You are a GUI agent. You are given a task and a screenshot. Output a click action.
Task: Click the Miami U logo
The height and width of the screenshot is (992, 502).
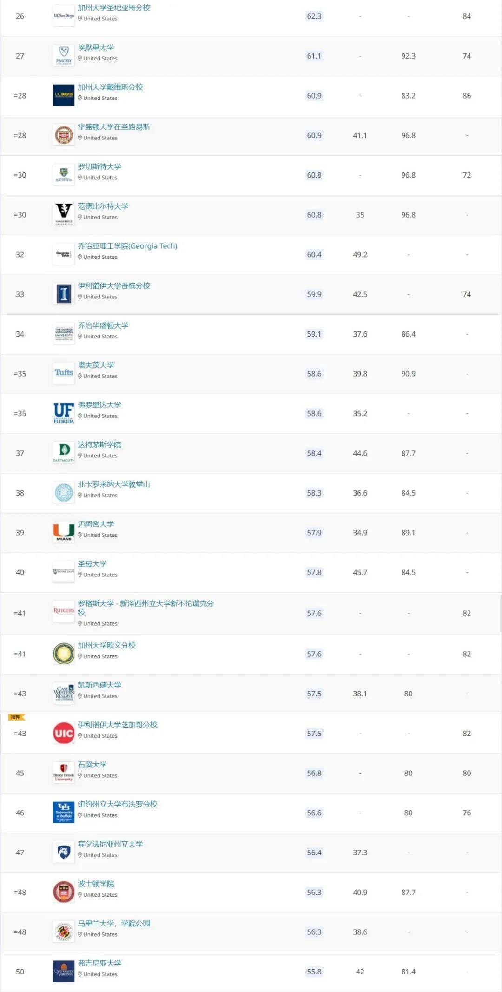coord(64,532)
